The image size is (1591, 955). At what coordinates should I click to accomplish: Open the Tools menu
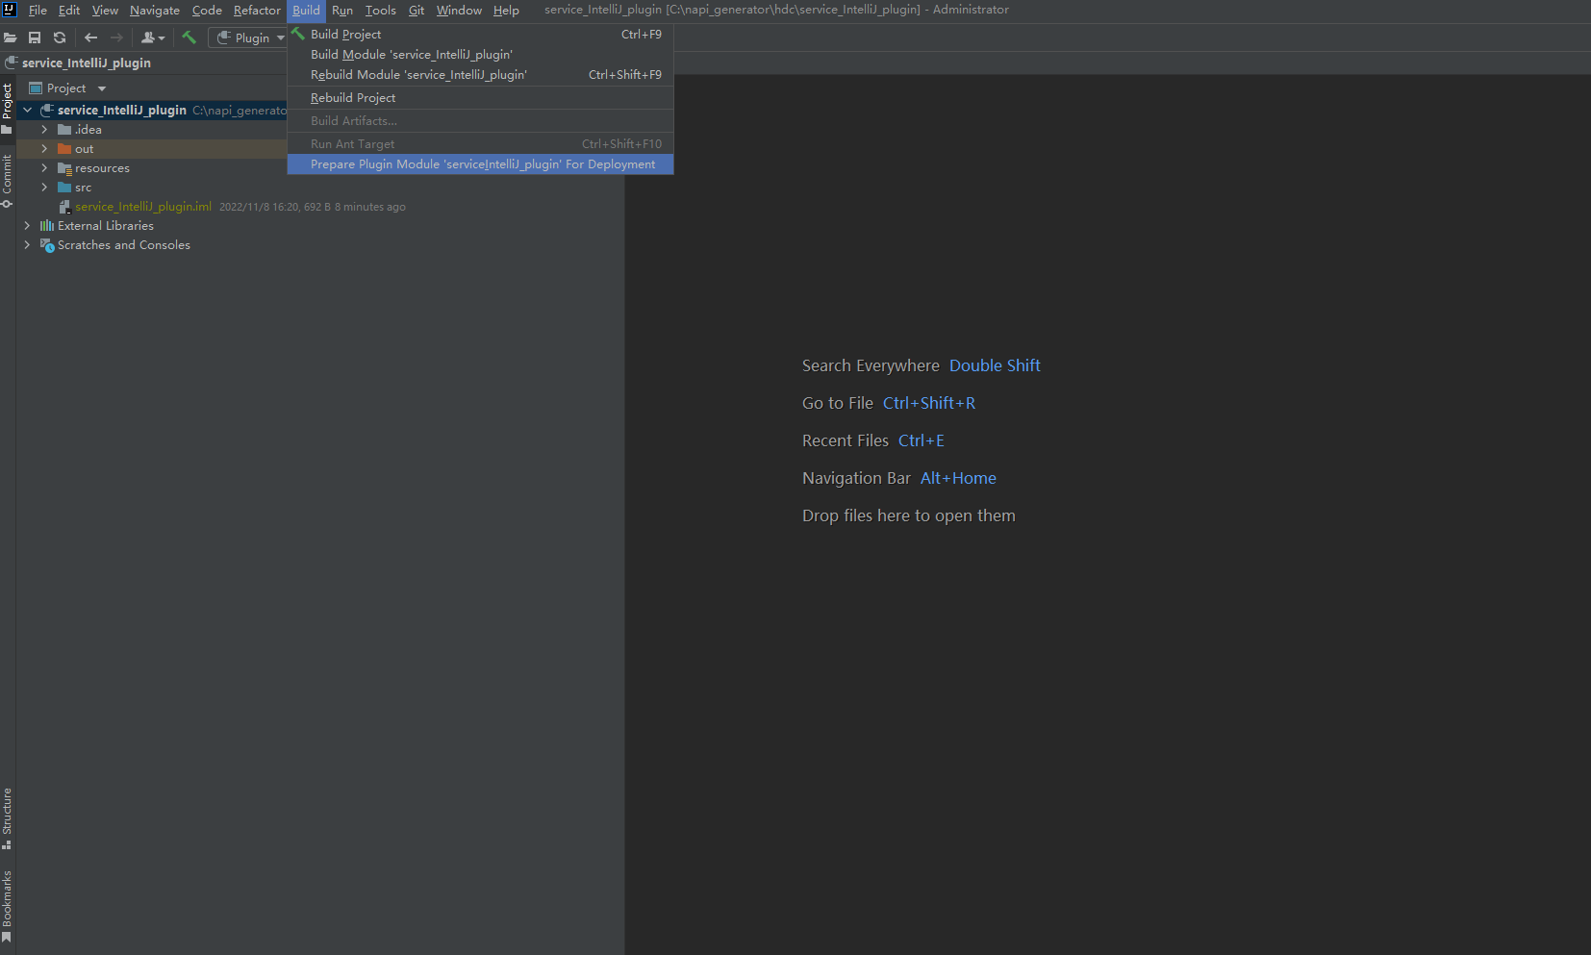[x=380, y=11]
